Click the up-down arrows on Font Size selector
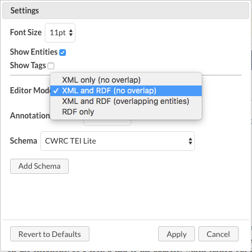Screen dimensions: 252x252 (71, 33)
